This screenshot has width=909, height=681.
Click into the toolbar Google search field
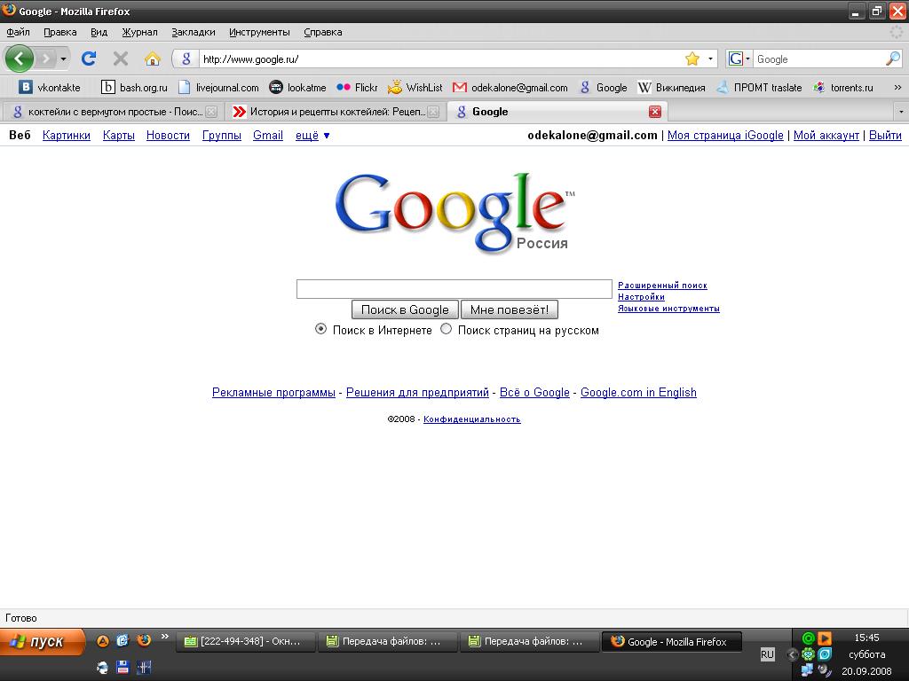tap(818, 59)
